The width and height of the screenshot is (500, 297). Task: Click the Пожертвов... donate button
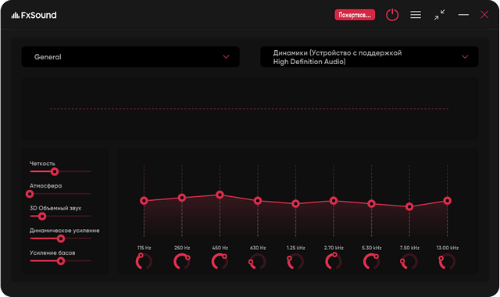point(355,15)
